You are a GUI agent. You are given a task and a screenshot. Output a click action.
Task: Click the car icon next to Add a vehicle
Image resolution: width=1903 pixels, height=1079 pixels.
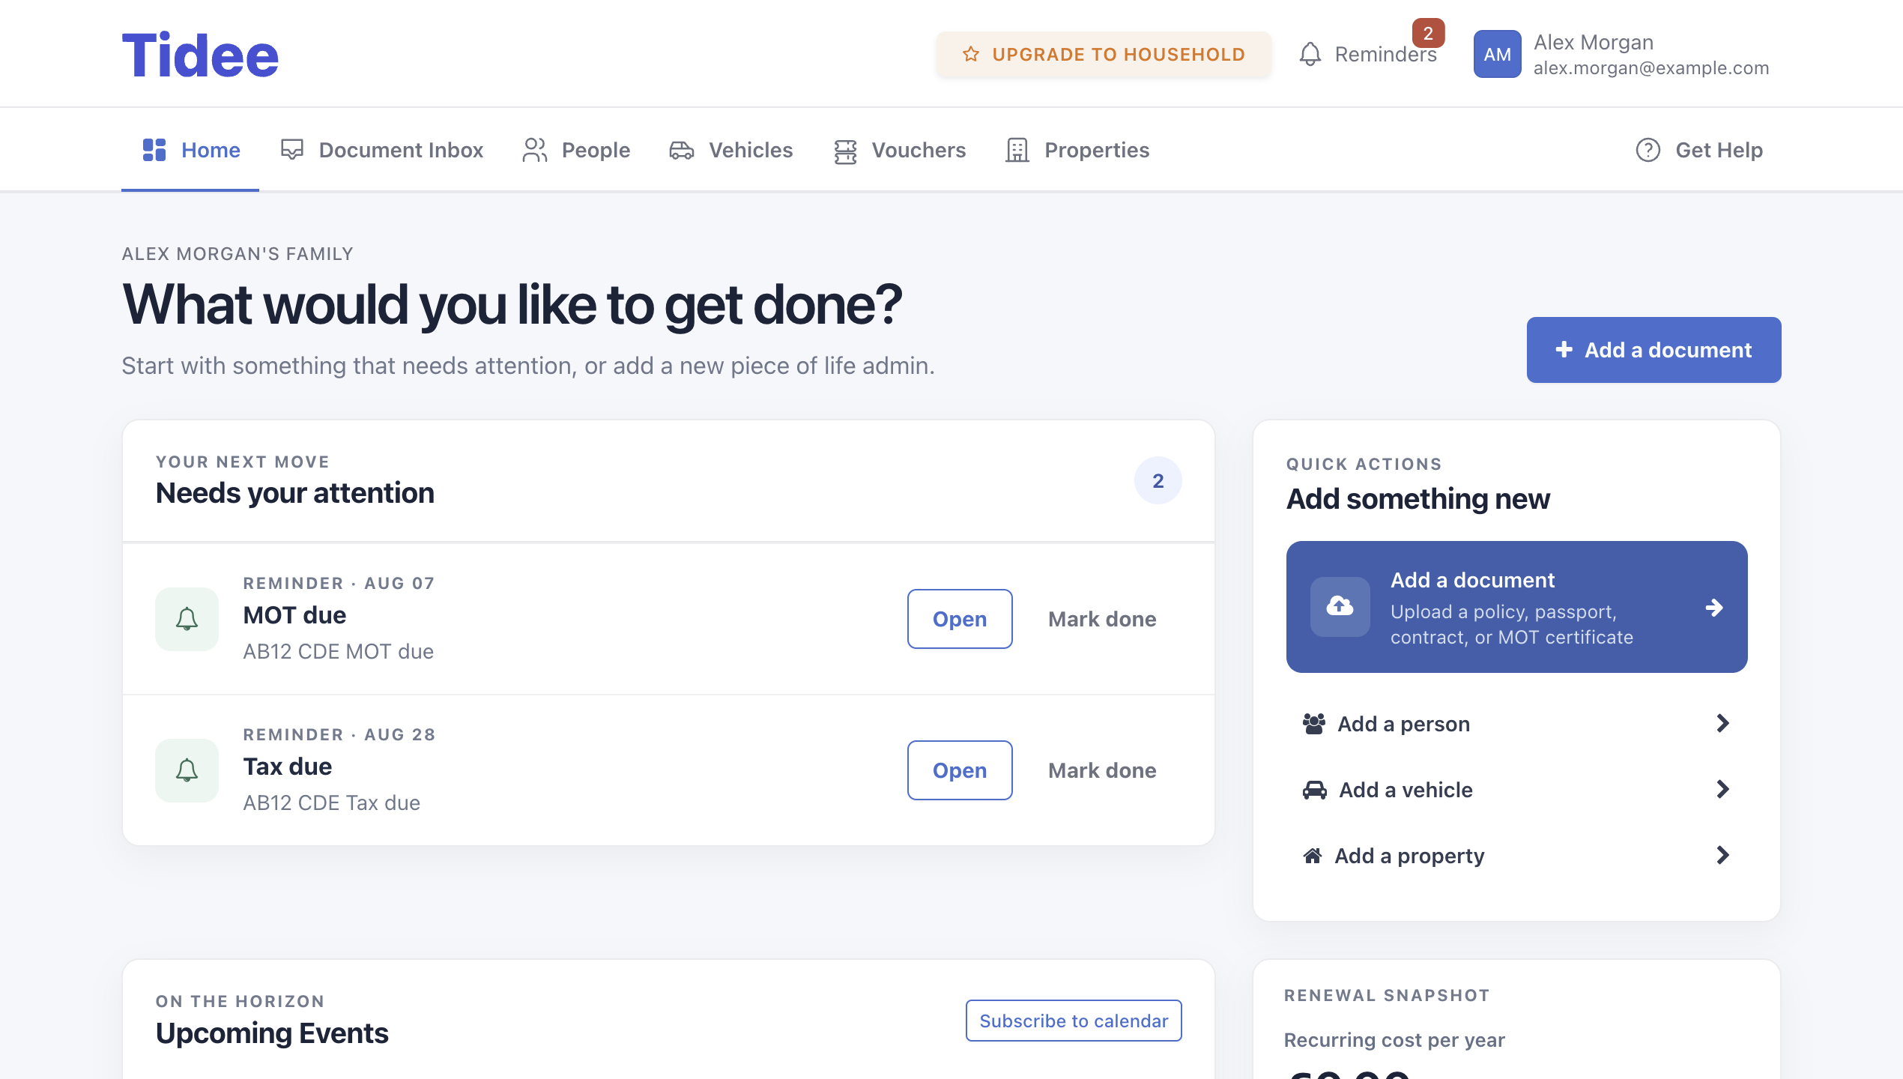tap(1314, 790)
